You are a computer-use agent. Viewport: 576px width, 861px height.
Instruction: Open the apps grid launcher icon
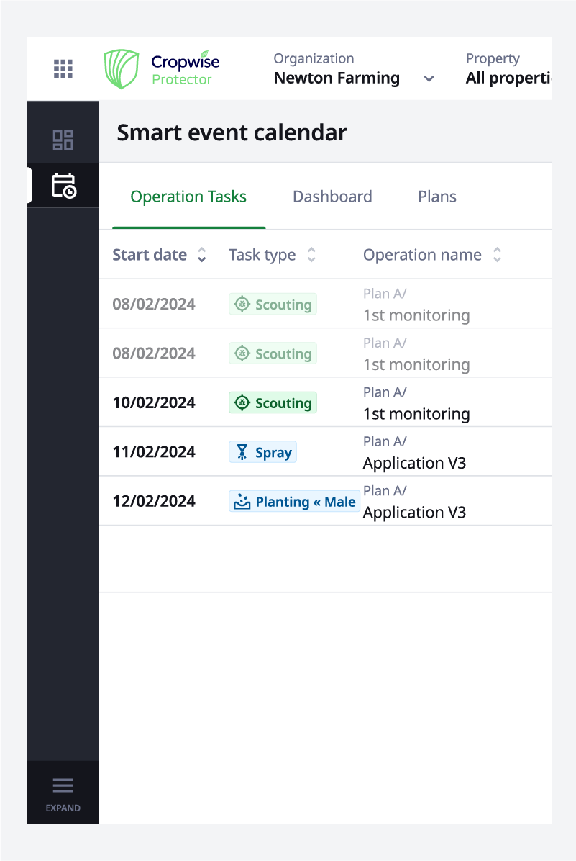coord(63,68)
